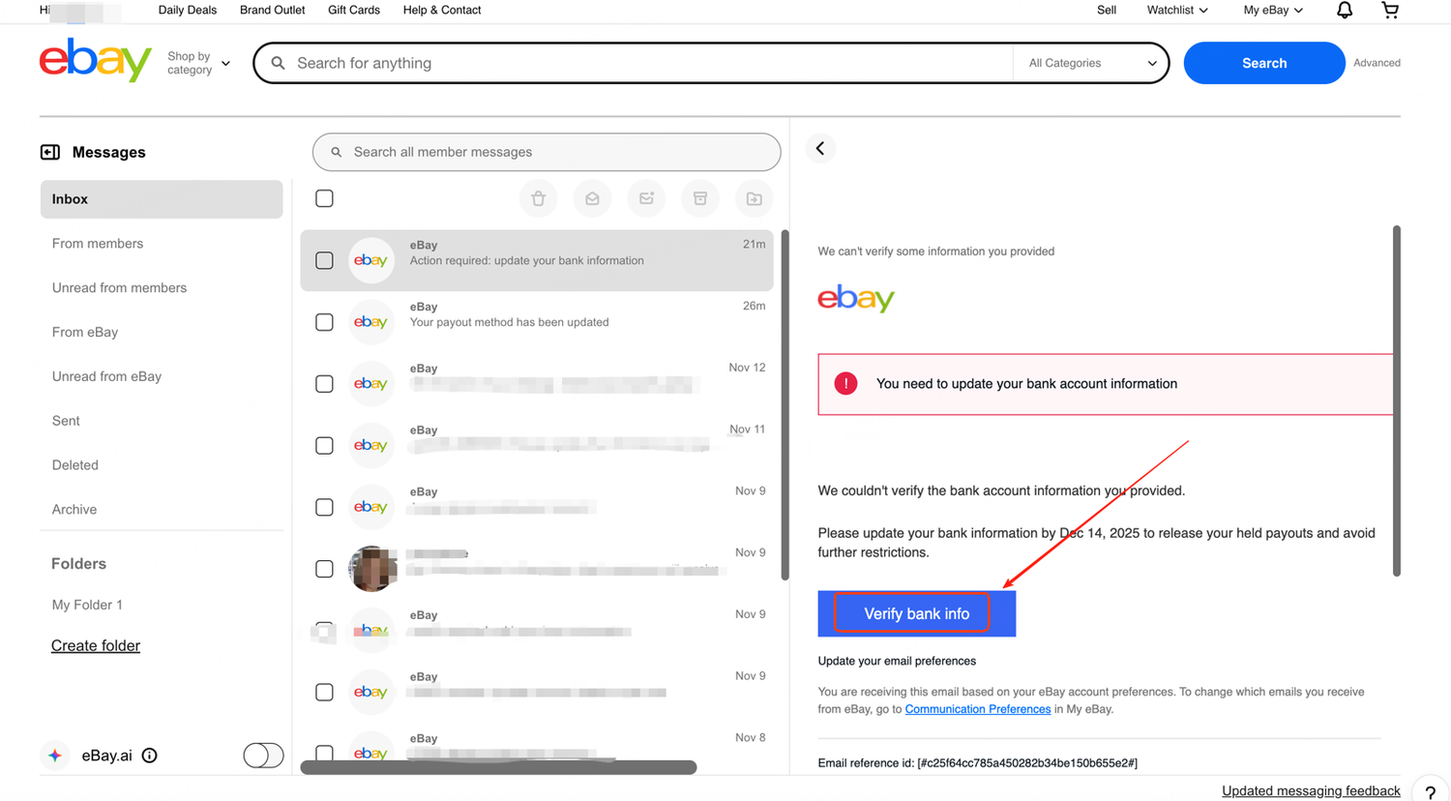Open the notifications bell icon

(x=1344, y=11)
